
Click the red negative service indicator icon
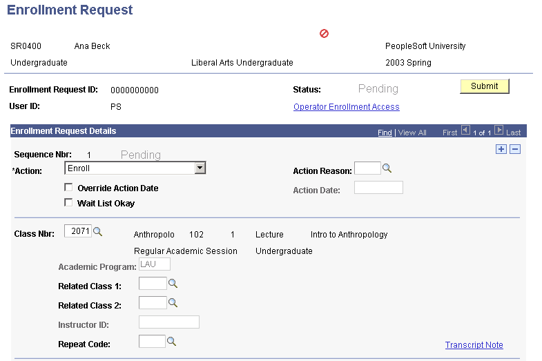(324, 34)
